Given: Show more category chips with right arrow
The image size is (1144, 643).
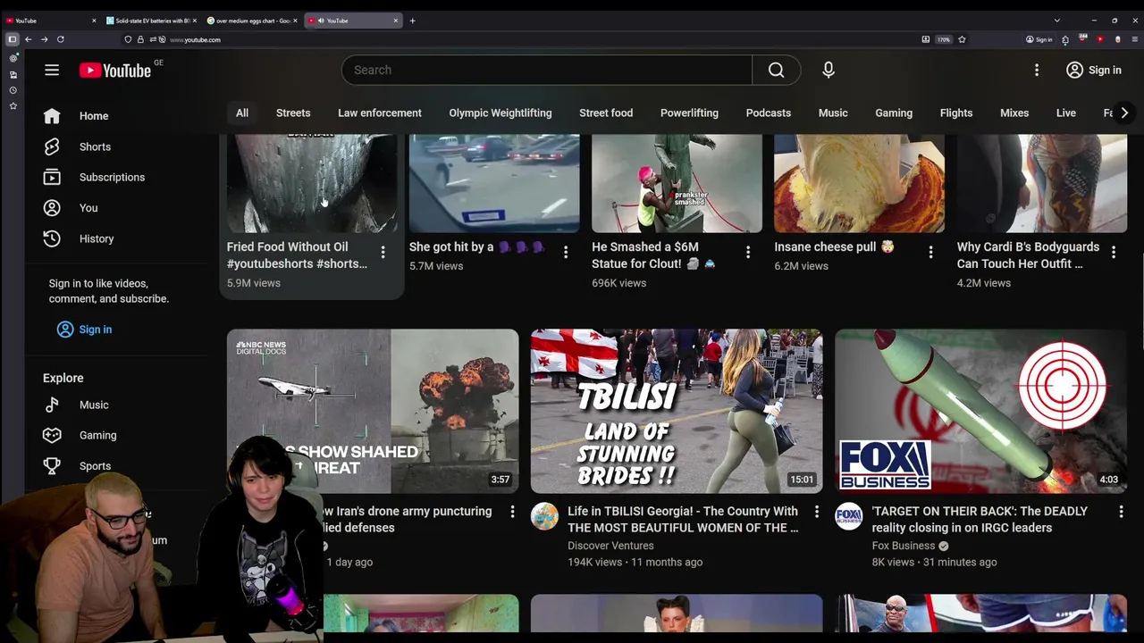Looking at the screenshot, I should point(1124,113).
